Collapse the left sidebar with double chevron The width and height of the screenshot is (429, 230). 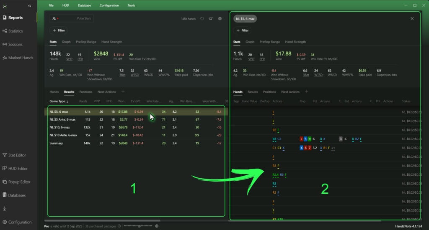pos(29,6)
